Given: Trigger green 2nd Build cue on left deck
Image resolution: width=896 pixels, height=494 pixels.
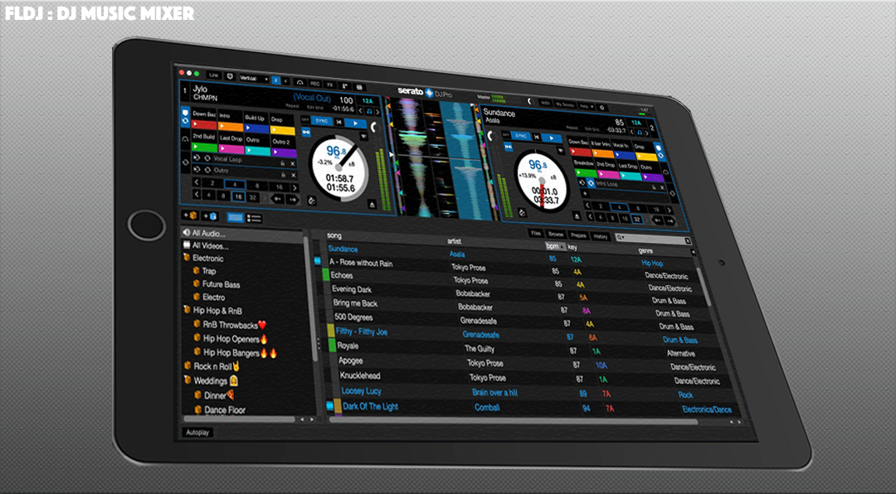Looking at the screenshot, I should point(205,147).
